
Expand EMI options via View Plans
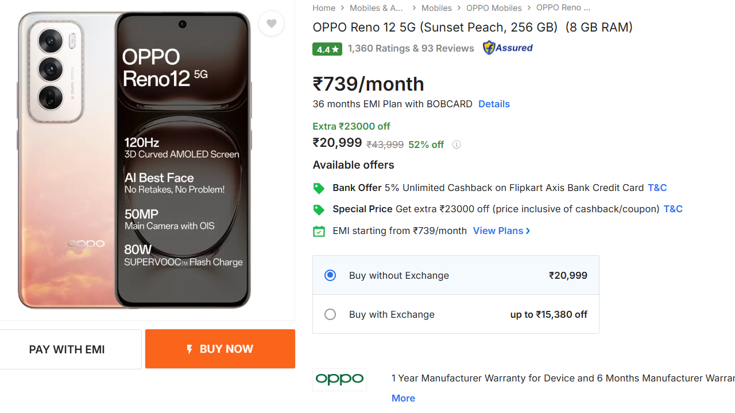click(x=501, y=231)
